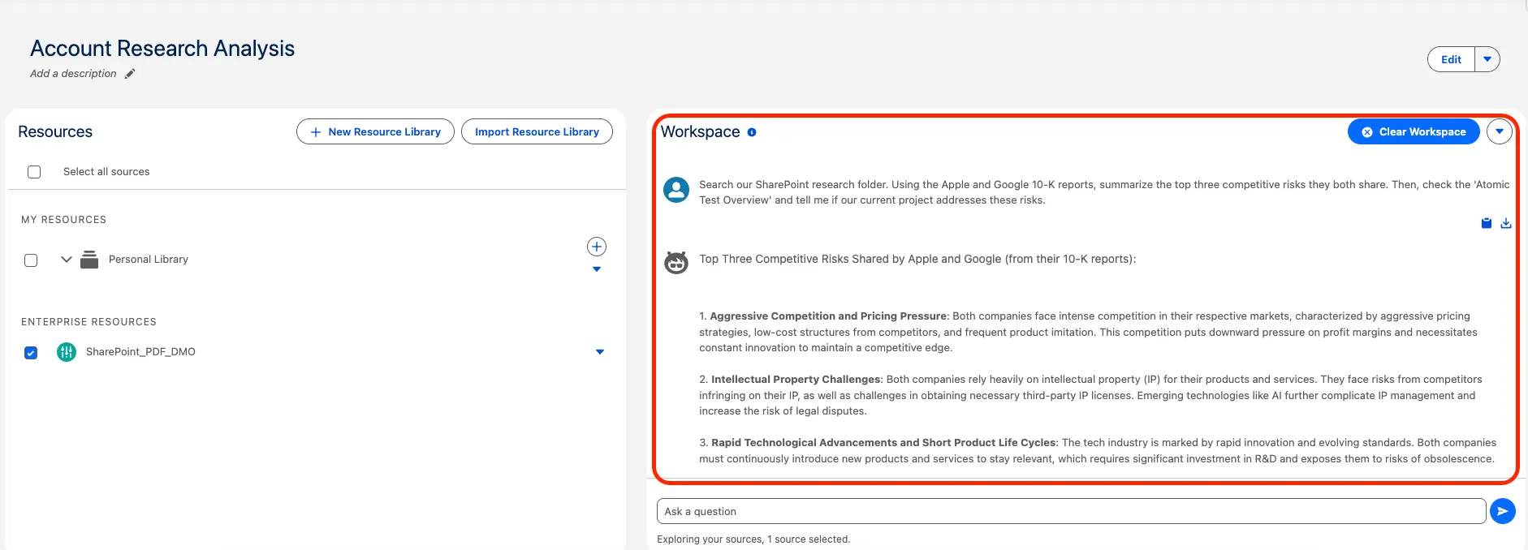Screen dimensions: 1528x550
Task: Copy the response with the clipboard icon
Action: (x=1487, y=223)
